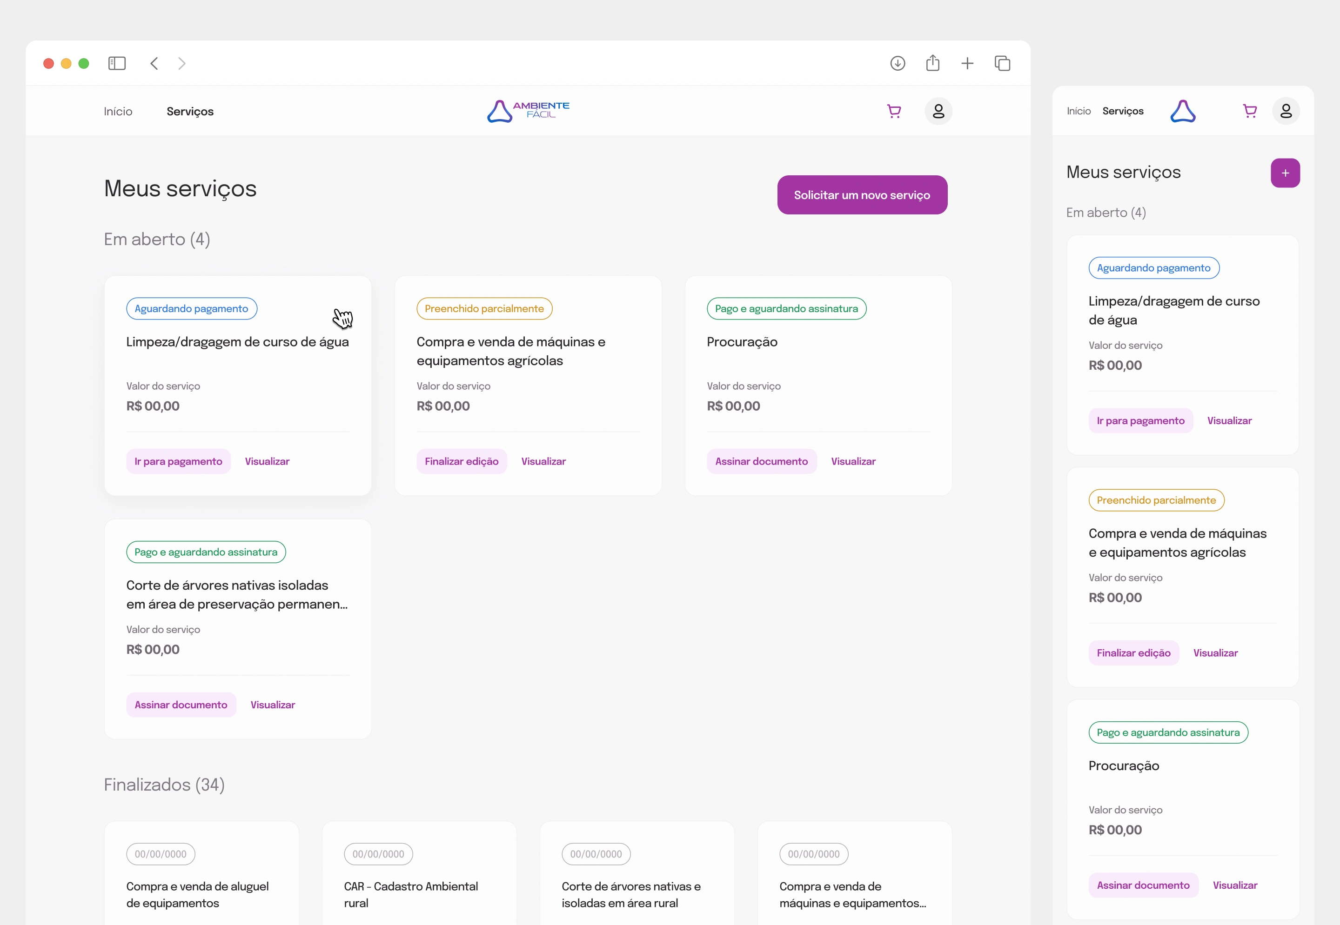Click desktop card title Procuração
Viewport: 1340px width, 925px height.
tap(742, 342)
